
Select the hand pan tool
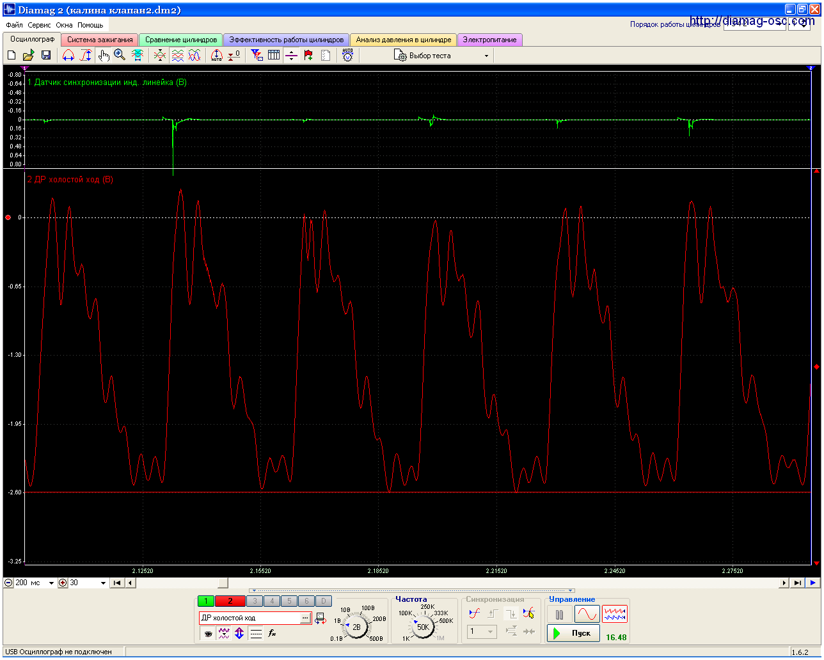104,56
